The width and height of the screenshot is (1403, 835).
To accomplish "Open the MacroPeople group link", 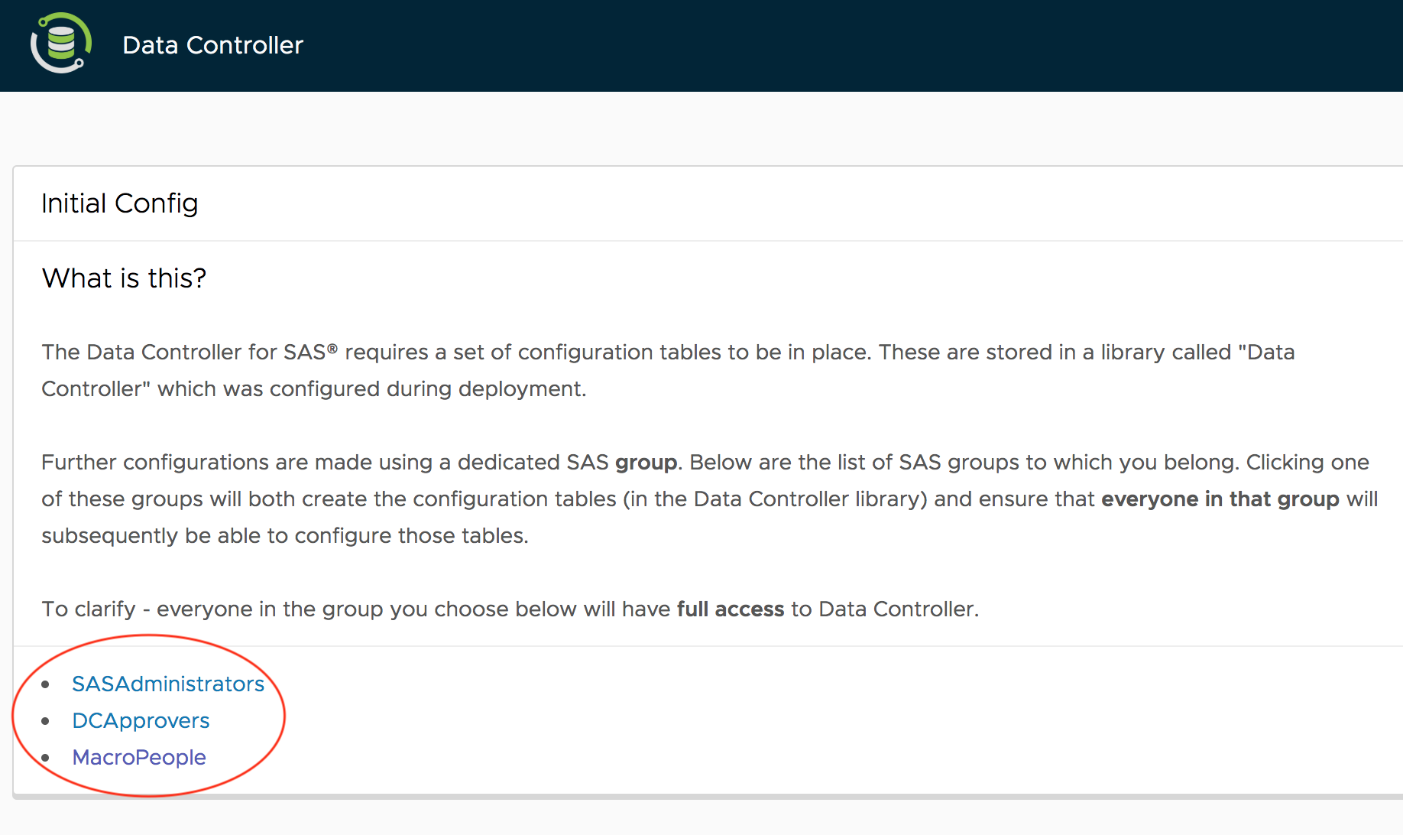I will pos(139,757).
